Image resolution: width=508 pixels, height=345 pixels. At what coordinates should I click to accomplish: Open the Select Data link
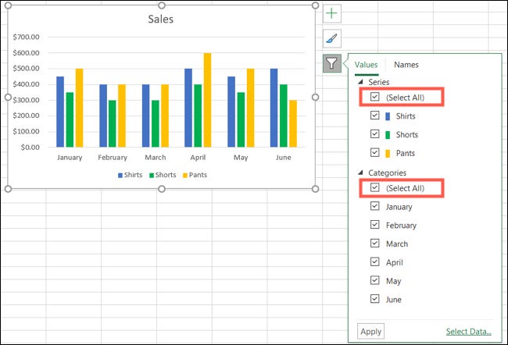point(469,332)
